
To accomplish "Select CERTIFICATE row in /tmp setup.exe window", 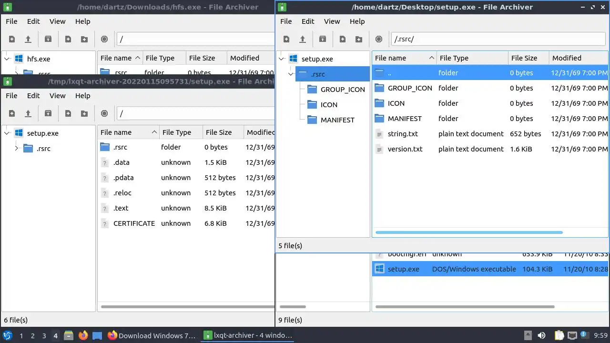I will 186,223.
